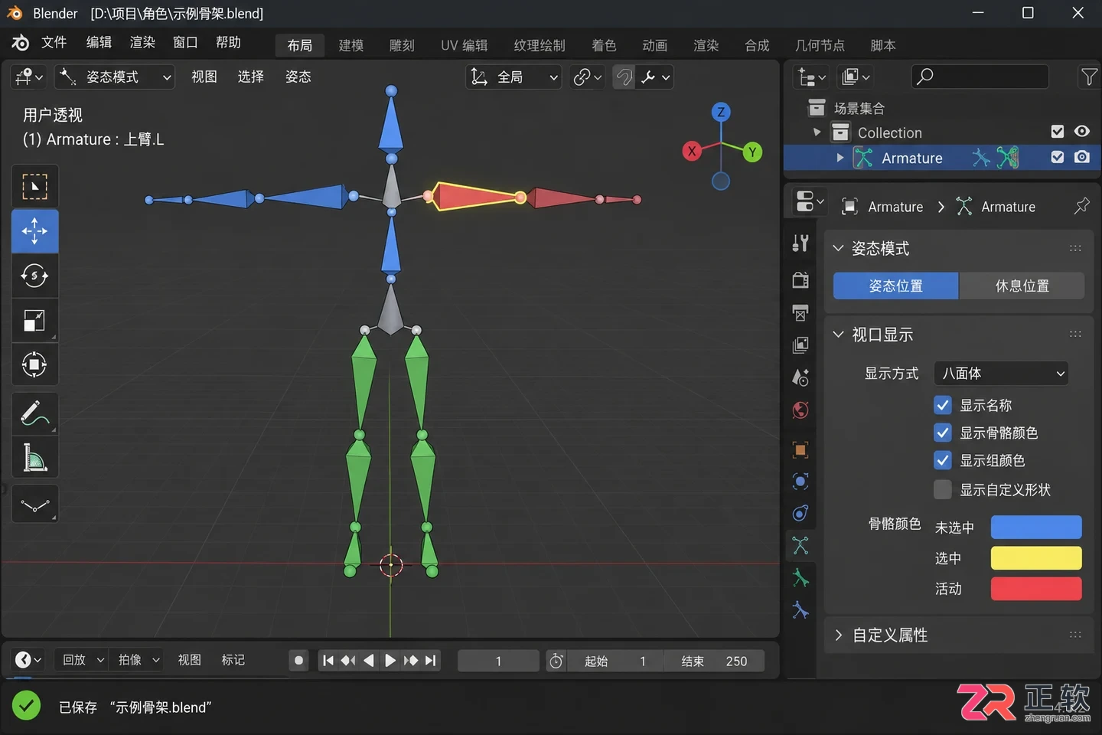Screen dimensions: 1102x735
Task: Open the 姿态模式 mode dropdown
Action: pyautogui.click(x=115, y=77)
